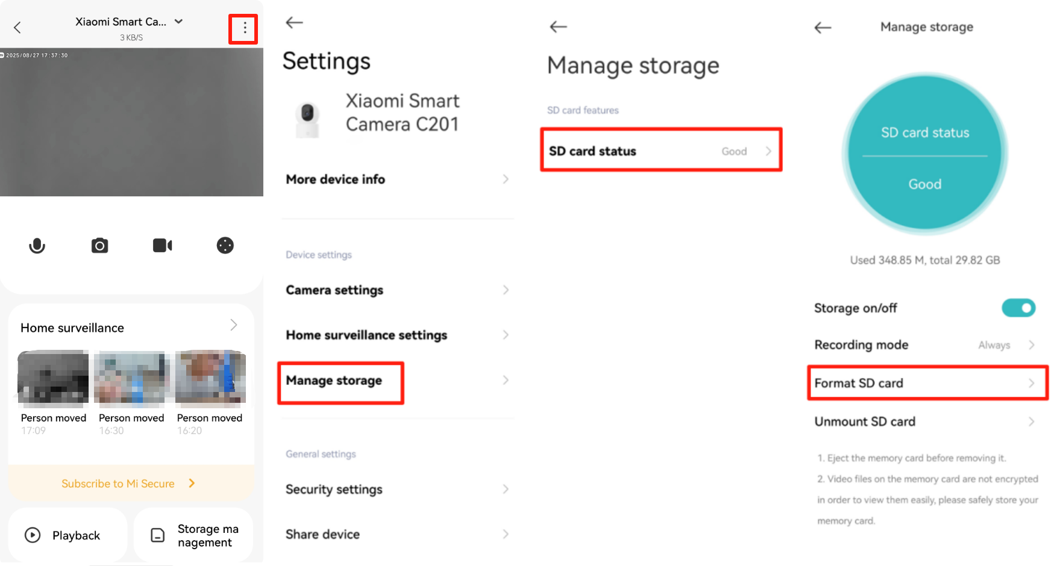
Task: Open the three-dot more options menu
Action: coord(244,28)
